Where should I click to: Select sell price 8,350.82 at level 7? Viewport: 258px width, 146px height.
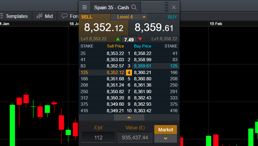(x=115, y=92)
